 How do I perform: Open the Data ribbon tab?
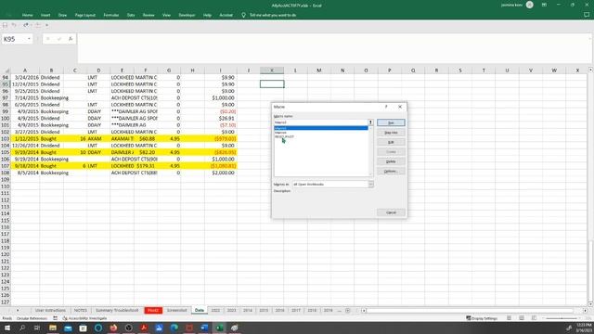[131, 15]
